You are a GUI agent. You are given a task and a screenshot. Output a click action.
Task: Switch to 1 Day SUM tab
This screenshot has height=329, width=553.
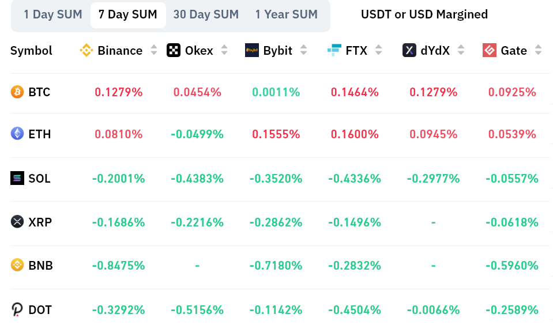(x=53, y=14)
